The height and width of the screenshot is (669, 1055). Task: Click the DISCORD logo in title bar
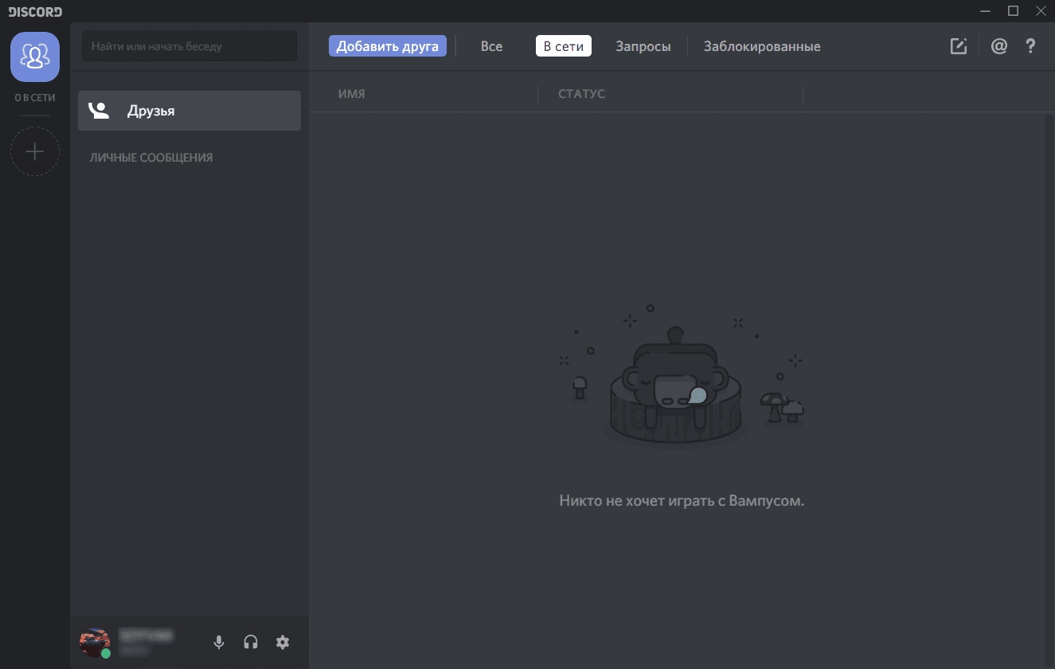point(36,11)
